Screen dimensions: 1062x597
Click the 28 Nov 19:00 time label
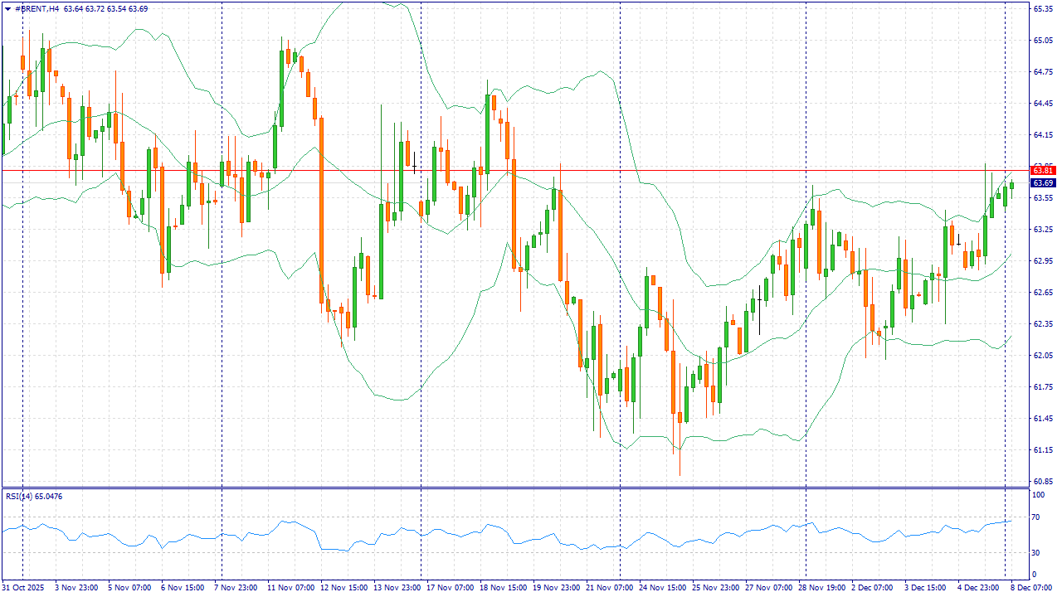click(822, 587)
